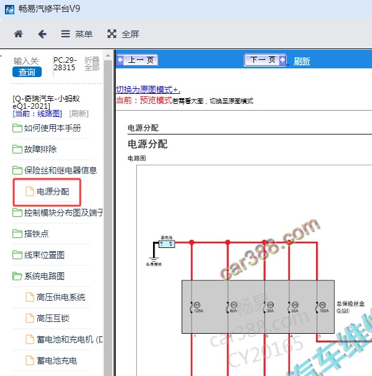Switch to 全屏 fullscreen mode
Screen dimensions: 372x376
click(x=123, y=34)
